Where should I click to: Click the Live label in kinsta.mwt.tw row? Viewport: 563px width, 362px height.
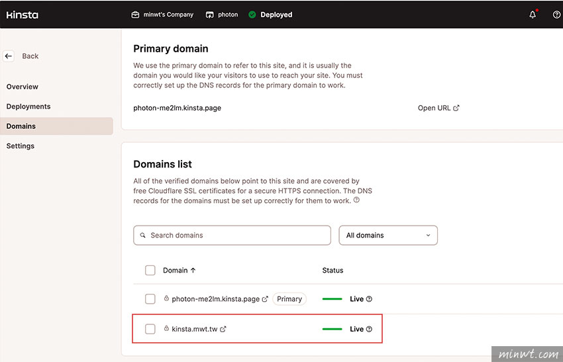click(x=356, y=329)
